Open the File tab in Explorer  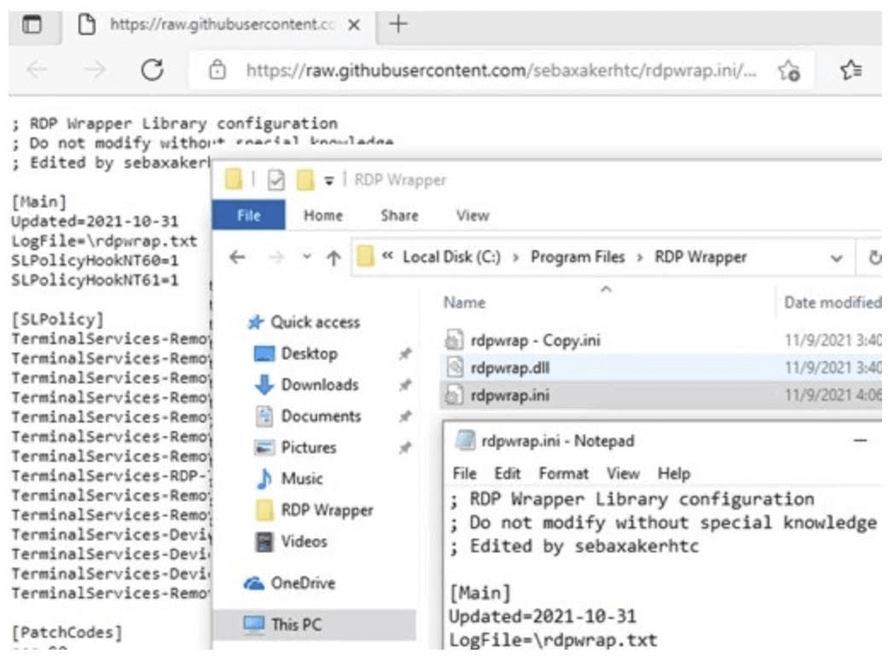tap(248, 215)
